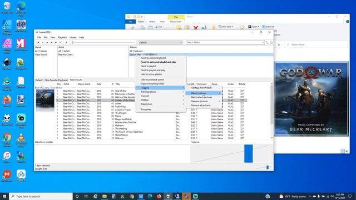Click the Cortana circle taskbar icon
The width and height of the screenshot is (356, 200).
click(77, 196)
